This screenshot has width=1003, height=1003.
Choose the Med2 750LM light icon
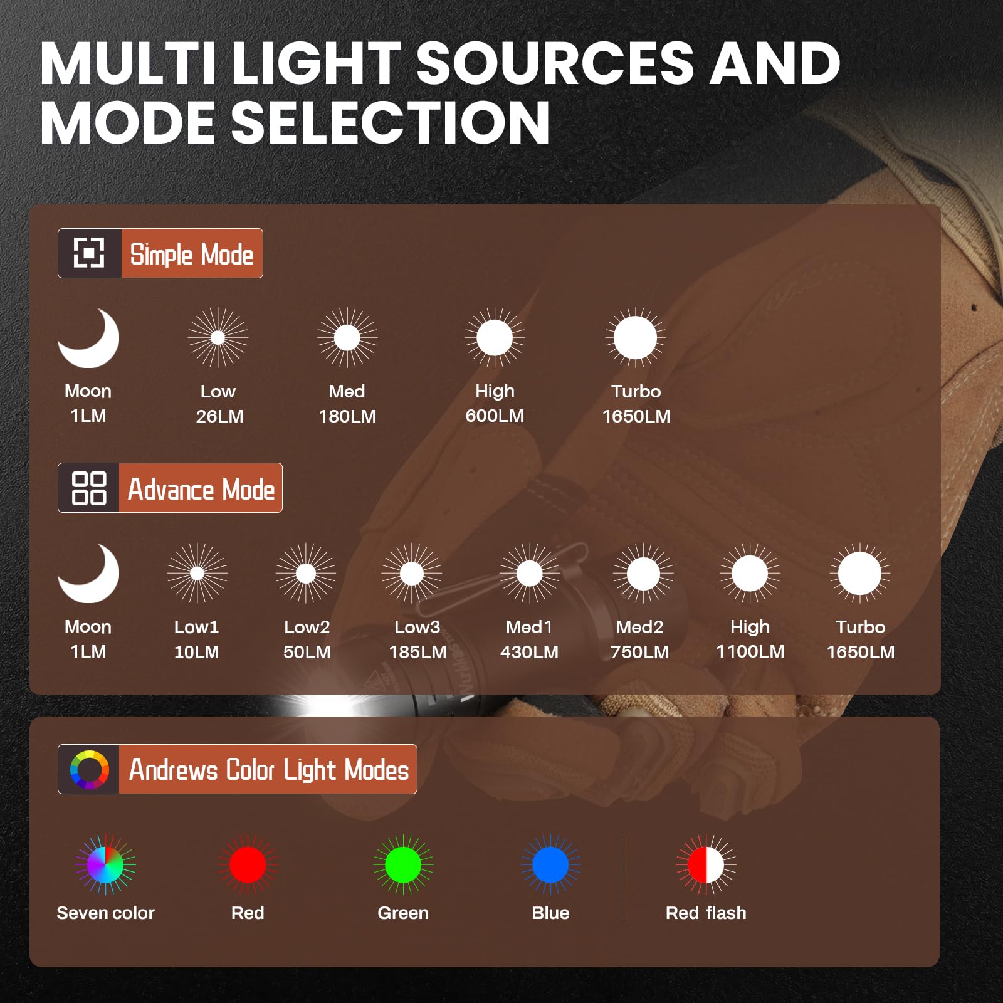[x=643, y=573]
